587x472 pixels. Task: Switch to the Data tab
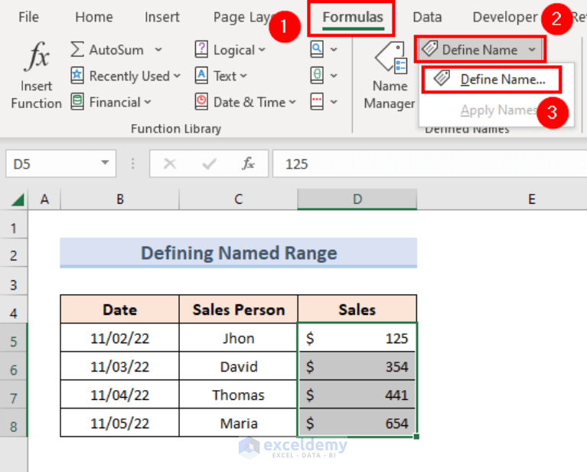427,17
